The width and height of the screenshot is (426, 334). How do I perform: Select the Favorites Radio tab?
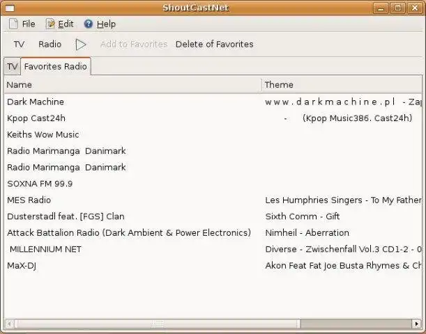point(56,66)
